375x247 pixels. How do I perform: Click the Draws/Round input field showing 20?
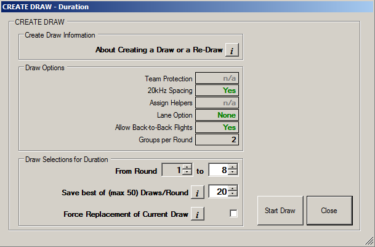tap(219, 191)
